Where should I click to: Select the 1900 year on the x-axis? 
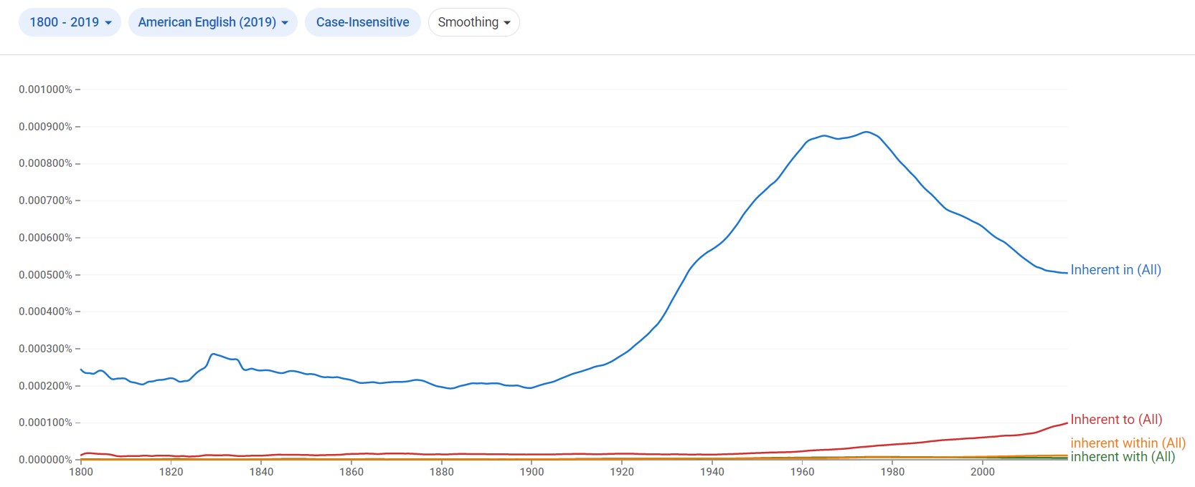[532, 471]
